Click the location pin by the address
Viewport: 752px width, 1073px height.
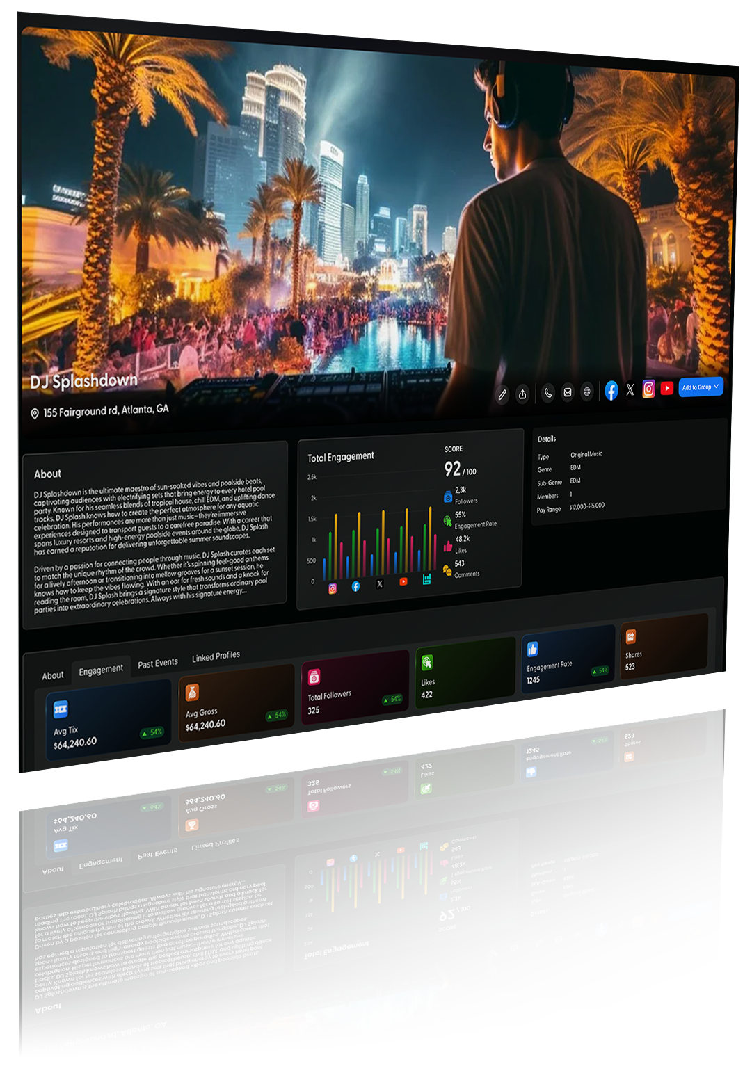[35, 414]
